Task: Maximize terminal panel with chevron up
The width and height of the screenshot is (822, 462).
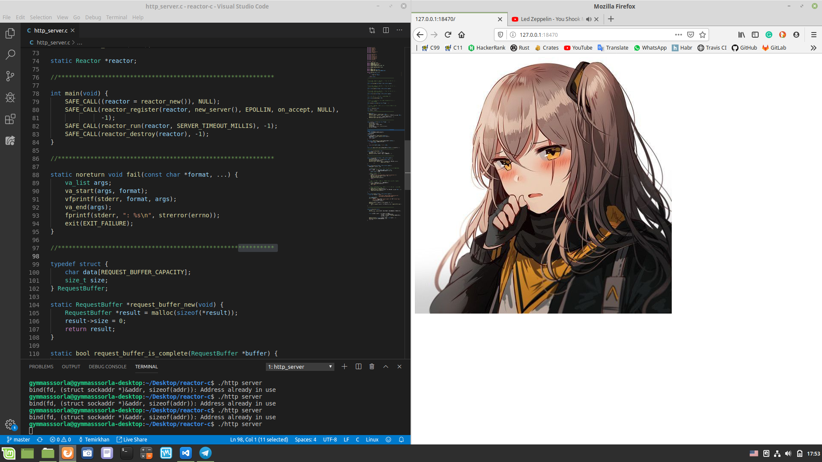Action: point(386,367)
